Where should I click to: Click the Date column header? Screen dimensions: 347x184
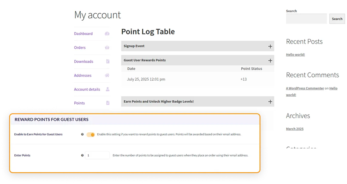coord(131,69)
